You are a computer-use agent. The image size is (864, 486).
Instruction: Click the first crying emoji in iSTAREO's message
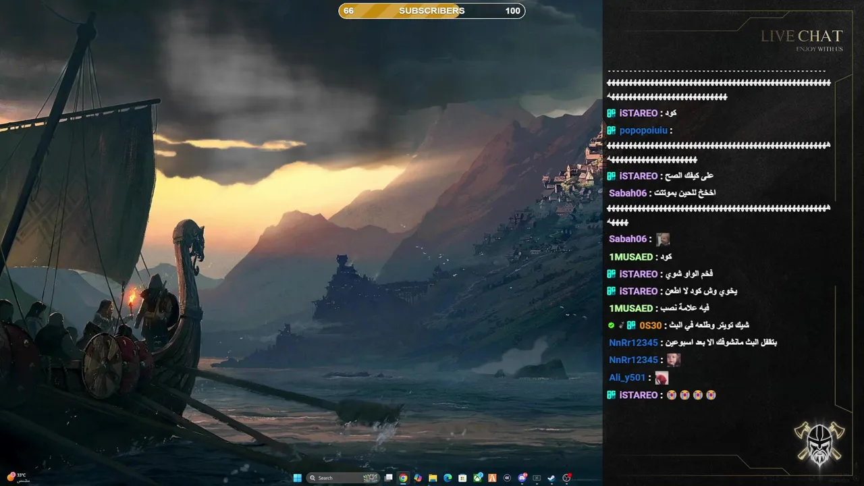(672, 395)
